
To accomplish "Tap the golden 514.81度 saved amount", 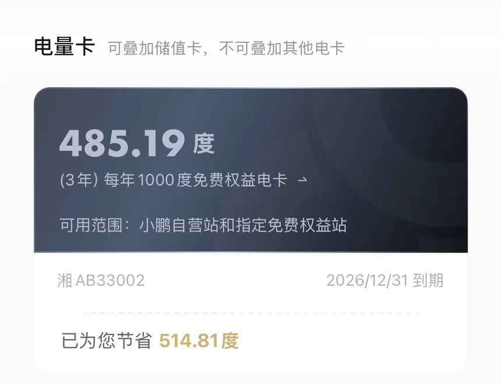I will point(199,341).
